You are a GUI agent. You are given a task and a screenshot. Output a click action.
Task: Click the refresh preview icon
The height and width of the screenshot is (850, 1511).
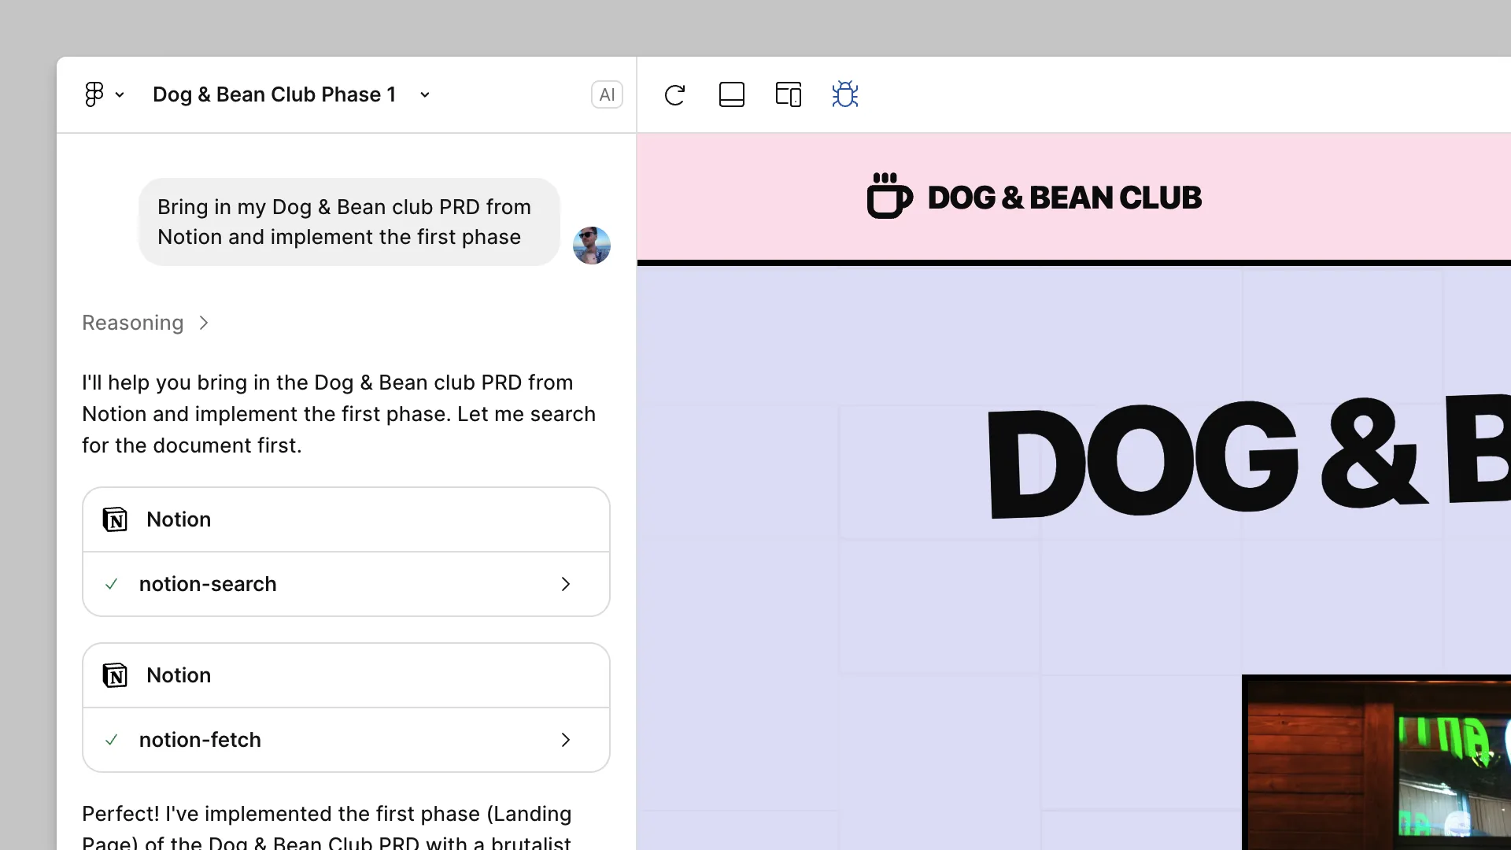[x=675, y=94]
